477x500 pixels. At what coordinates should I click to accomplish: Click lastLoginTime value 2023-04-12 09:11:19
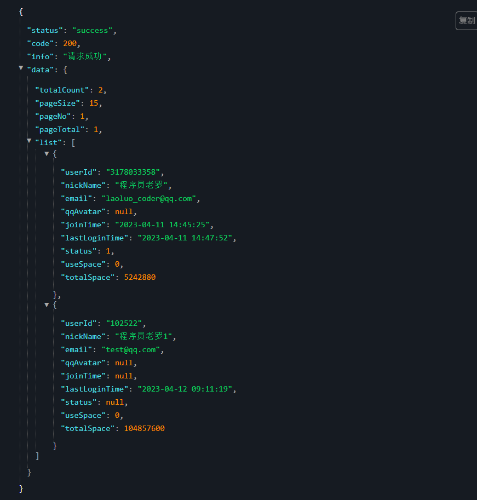[185, 389]
